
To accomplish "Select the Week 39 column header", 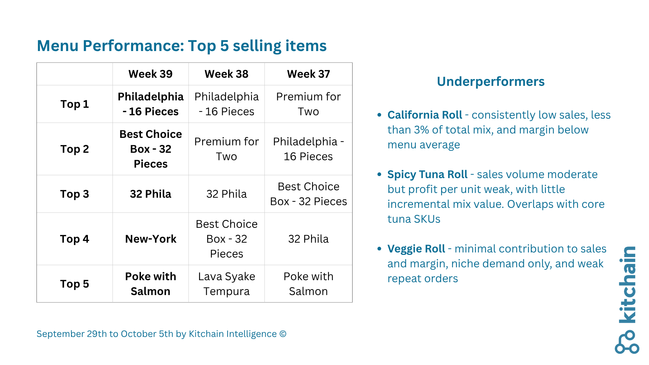I will [x=150, y=74].
